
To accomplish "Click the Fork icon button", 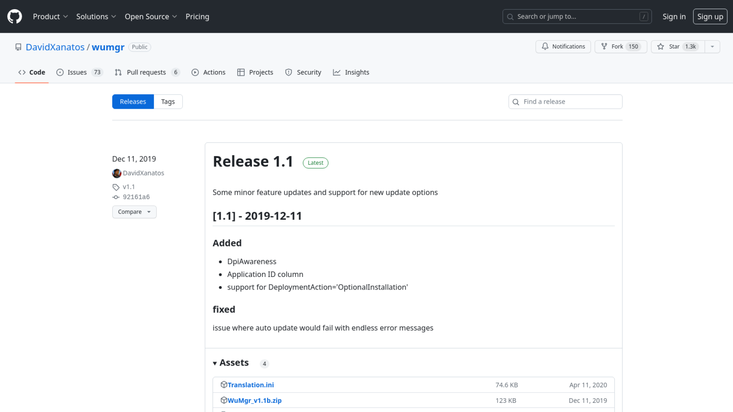I will pos(604,47).
